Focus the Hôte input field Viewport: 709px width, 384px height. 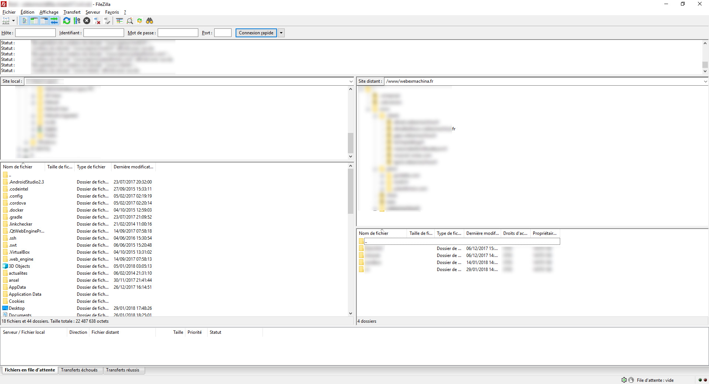(x=35, y=33)
